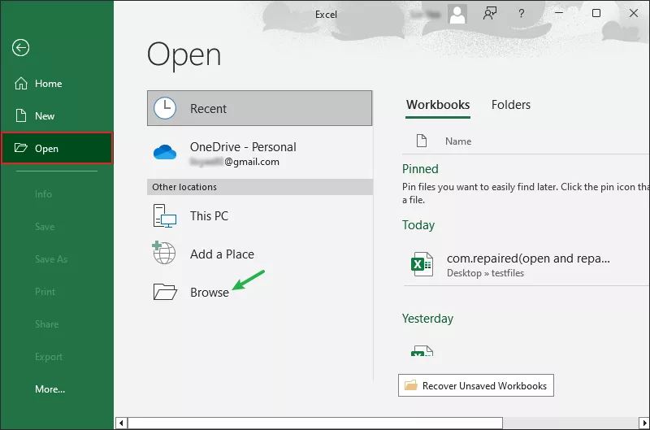Click the Today section heading

point(418,225)
